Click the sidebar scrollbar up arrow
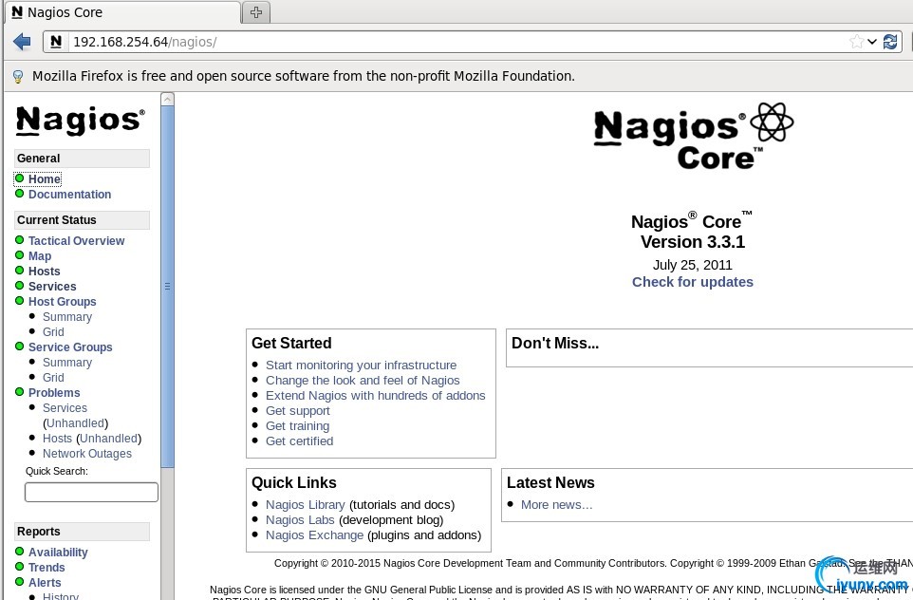 coord(167,99)
